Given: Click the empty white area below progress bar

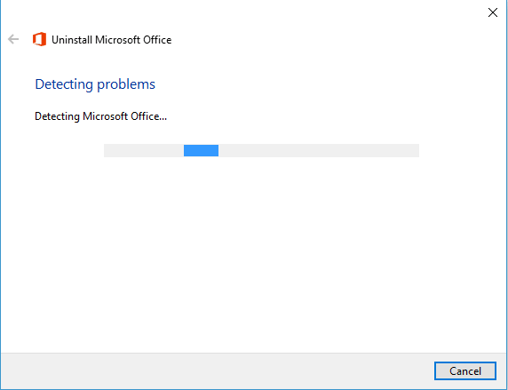Looking at the screenshot, I should pos(254,253).
